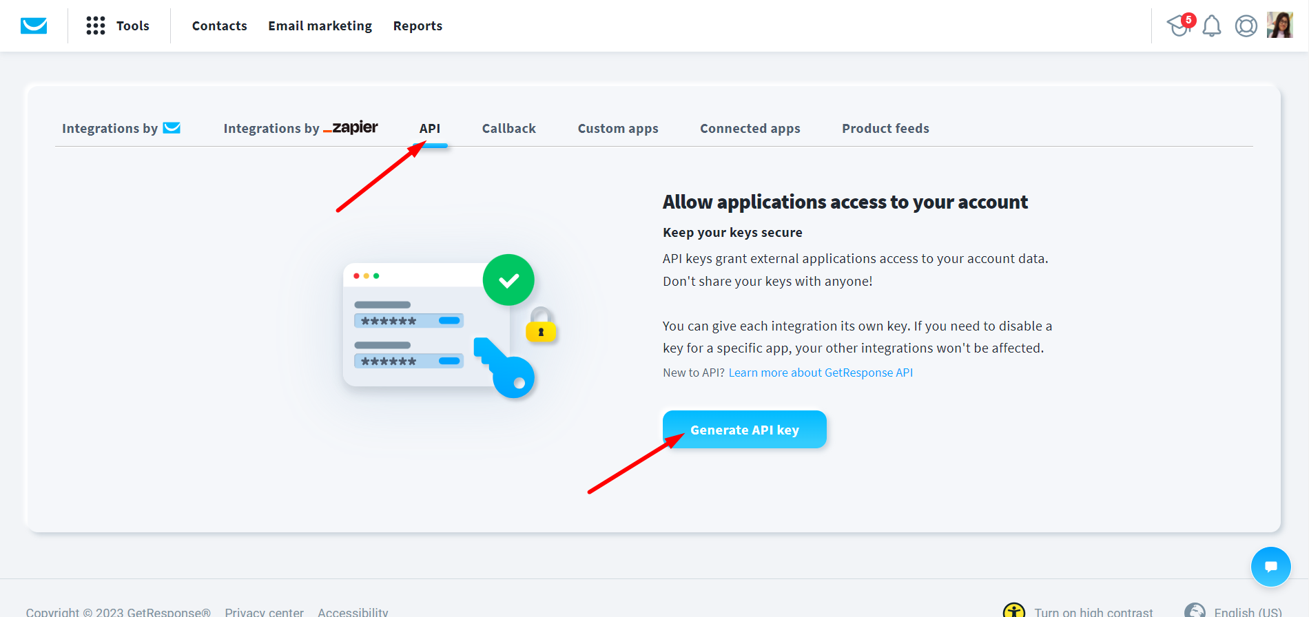Turn on high contrast mode
Image resolution: width=1309 pixels, height=617 pixels.
tap(1093, 611)
